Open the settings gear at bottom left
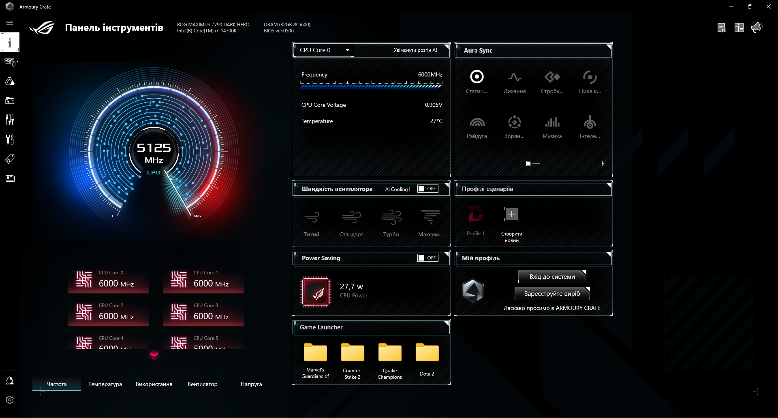The image size is (778, 418). [x=10, y=400]
